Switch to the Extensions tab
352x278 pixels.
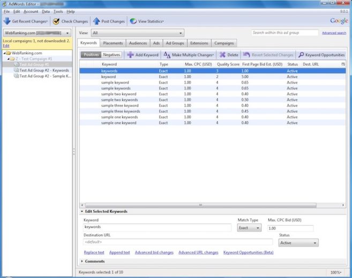point(199,43)
